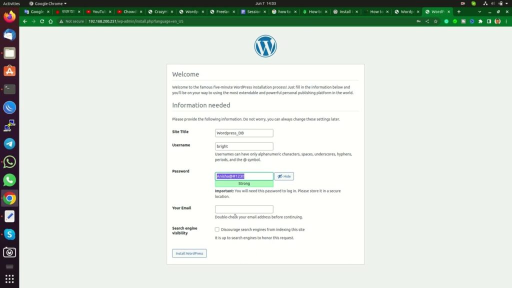Switch to the Session tab
Viewport: 512px width, 288px height.
tap(253, 12)
